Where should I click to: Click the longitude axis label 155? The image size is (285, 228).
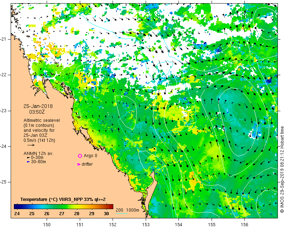[212, 225]
